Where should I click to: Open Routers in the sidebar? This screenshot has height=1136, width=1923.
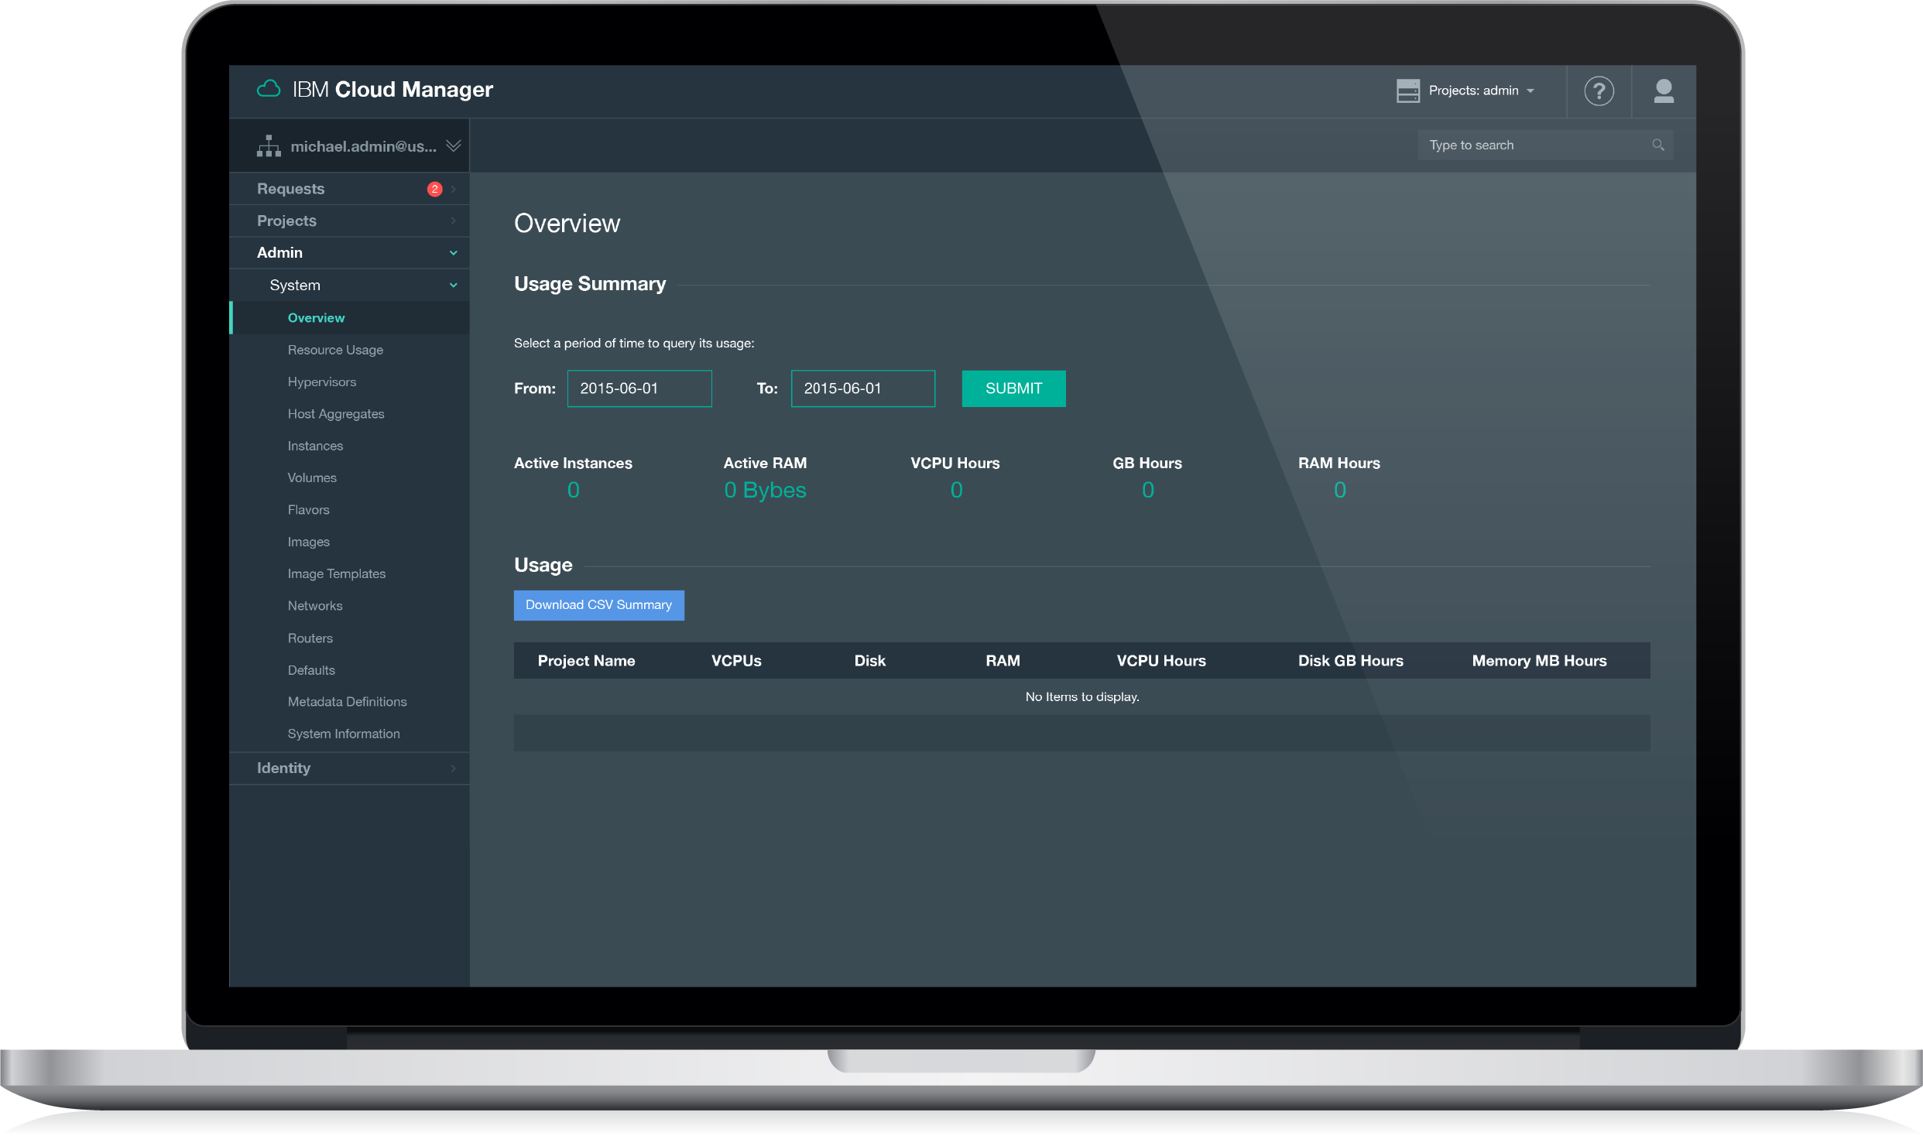coord(310,638)
